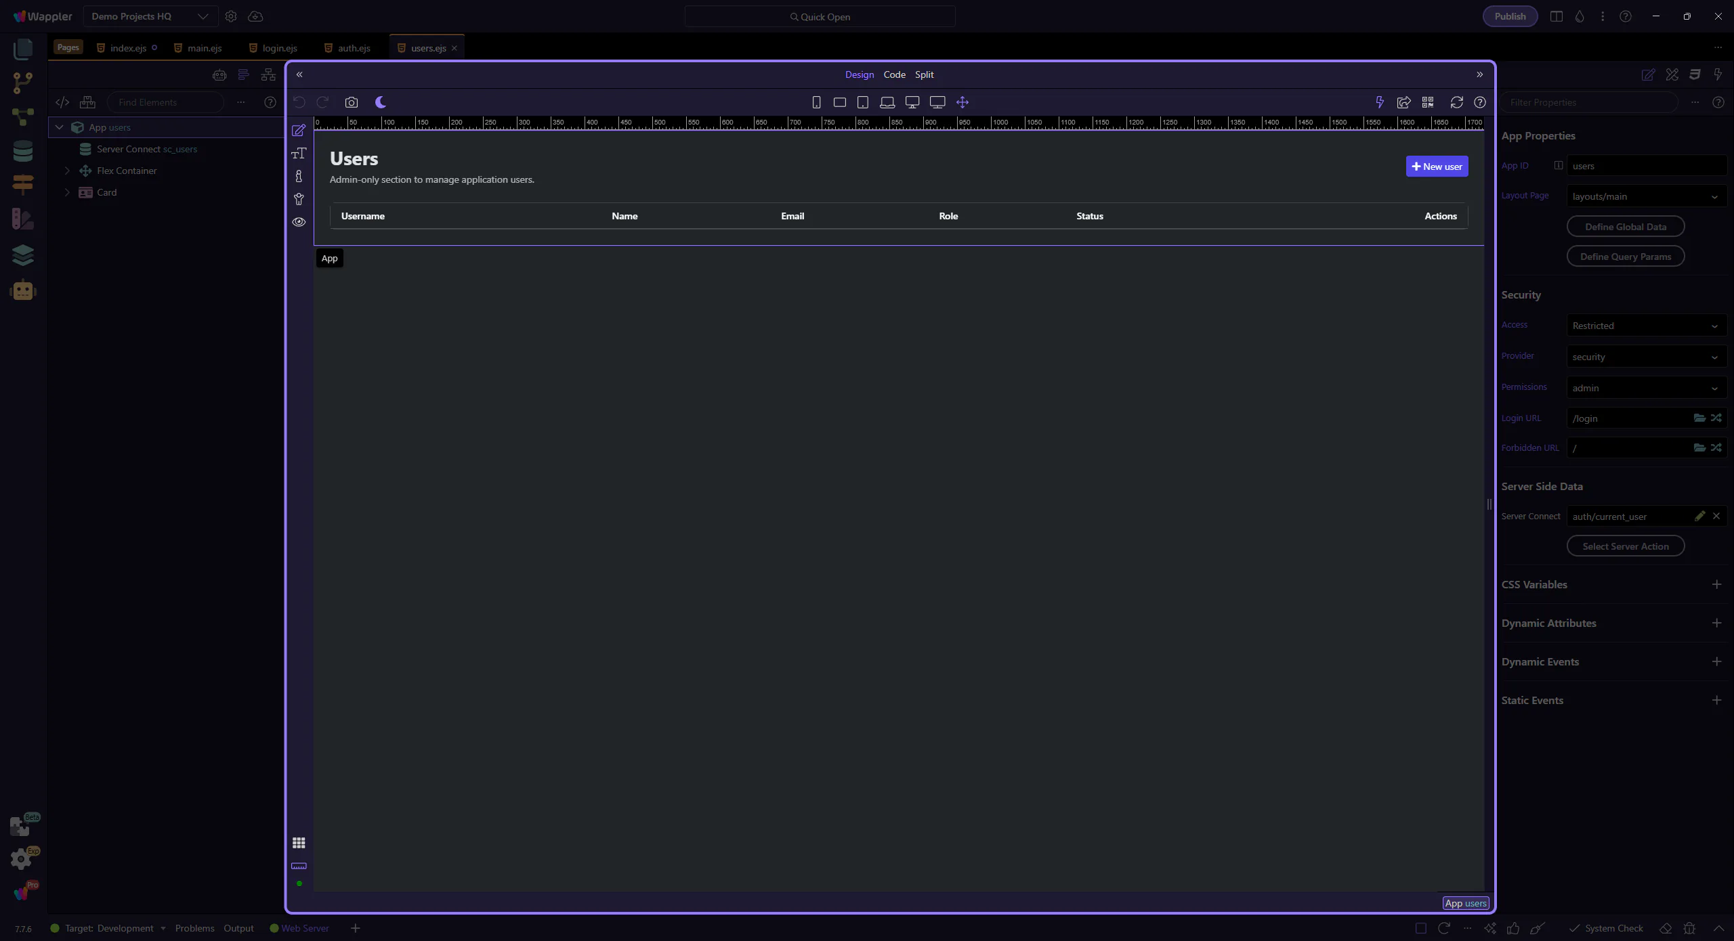The width and height of the screenshot is (1734, 941).
Task: Open the AI assistant robot sidebar icon
Action: pyautogui.click(x=23, y=290)
